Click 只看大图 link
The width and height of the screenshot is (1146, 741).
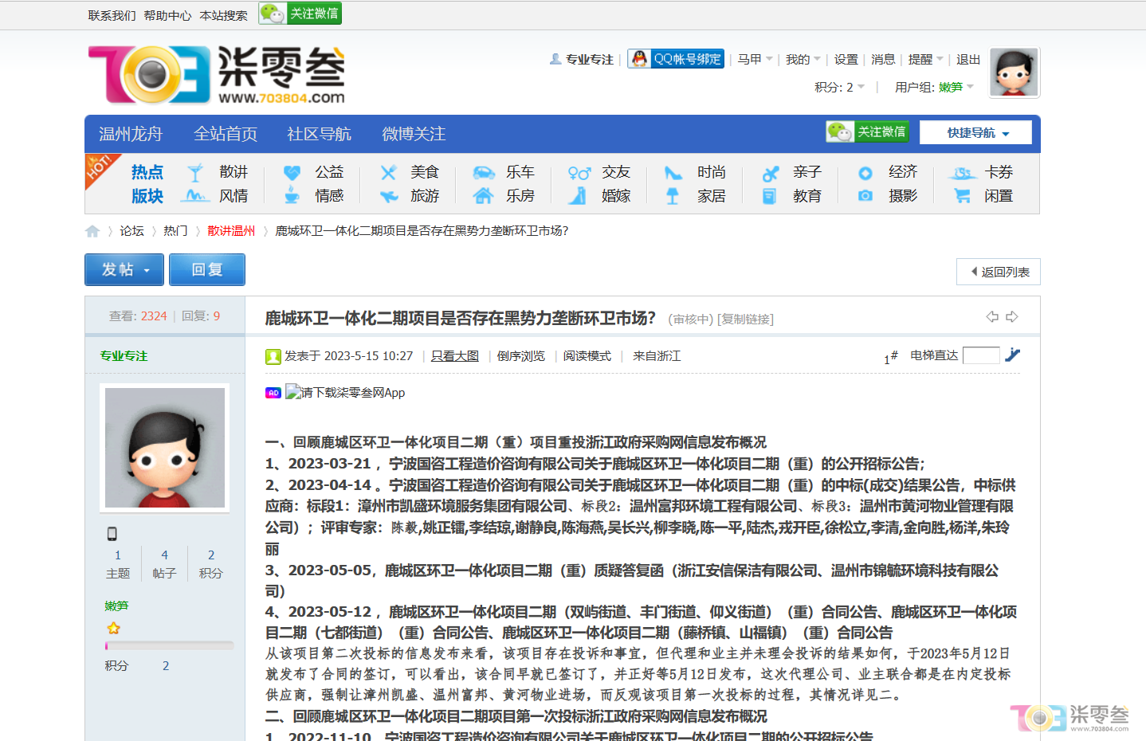[455, 356]
